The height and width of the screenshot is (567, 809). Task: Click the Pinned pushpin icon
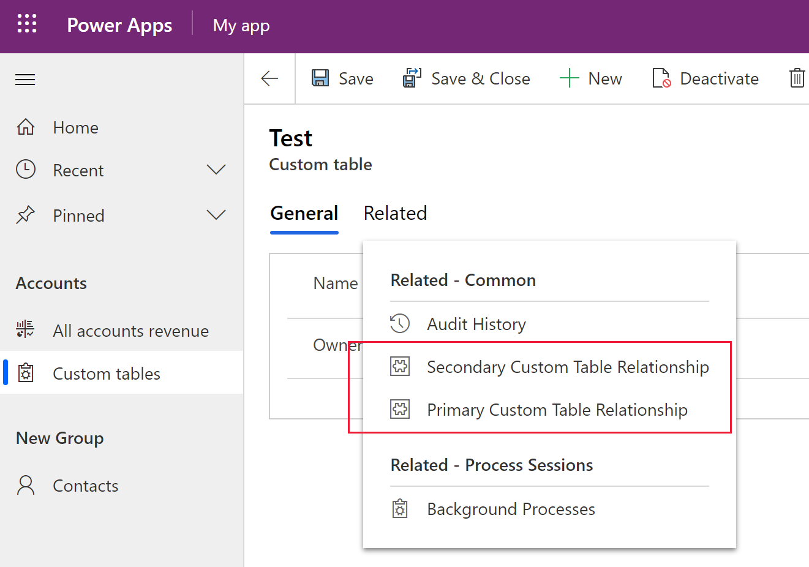26,215
